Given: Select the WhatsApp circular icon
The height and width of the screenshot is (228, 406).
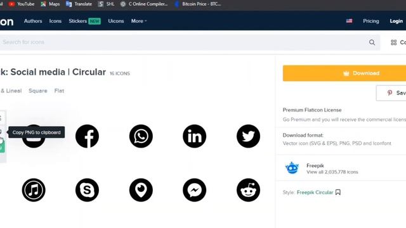Looking at the screenshot, I should point(141,136).
